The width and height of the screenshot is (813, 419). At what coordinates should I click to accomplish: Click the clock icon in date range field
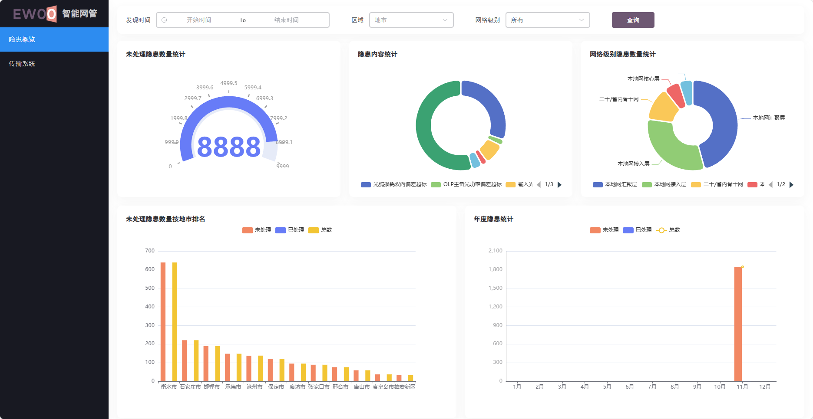pos(164,20)
